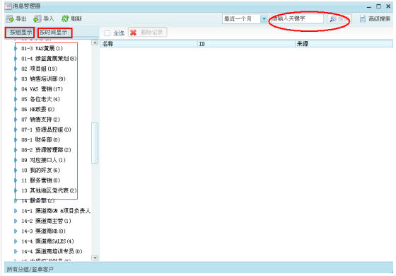Select 14-4 渠道商培训专员 (0) group
The width and height of the screenshot is (396, 276).
point(52,251)
